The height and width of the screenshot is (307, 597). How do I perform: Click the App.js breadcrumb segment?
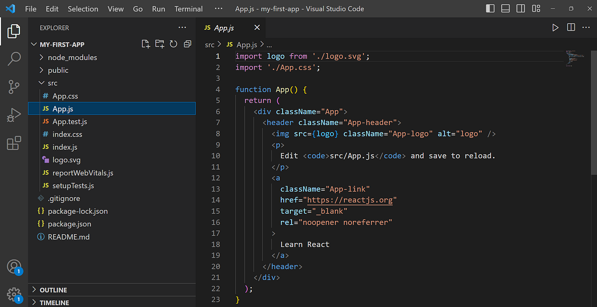point(247,45)
